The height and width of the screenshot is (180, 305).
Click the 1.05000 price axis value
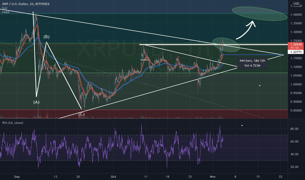click(296, 76)
